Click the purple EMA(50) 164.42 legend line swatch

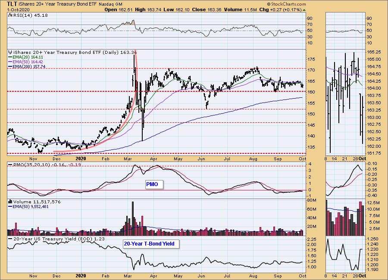pos(10,62)
